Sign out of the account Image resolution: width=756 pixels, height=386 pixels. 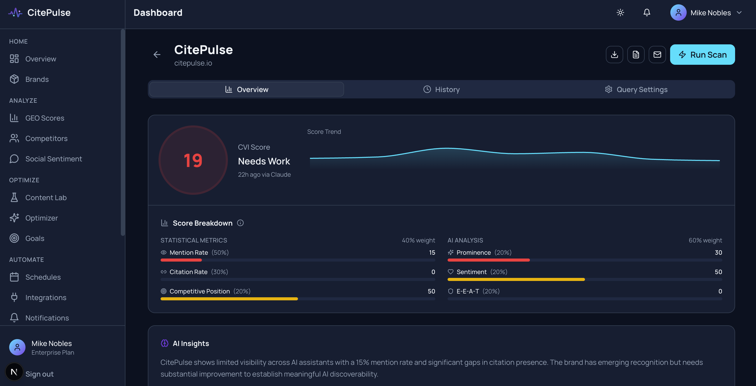click(39, 374)
